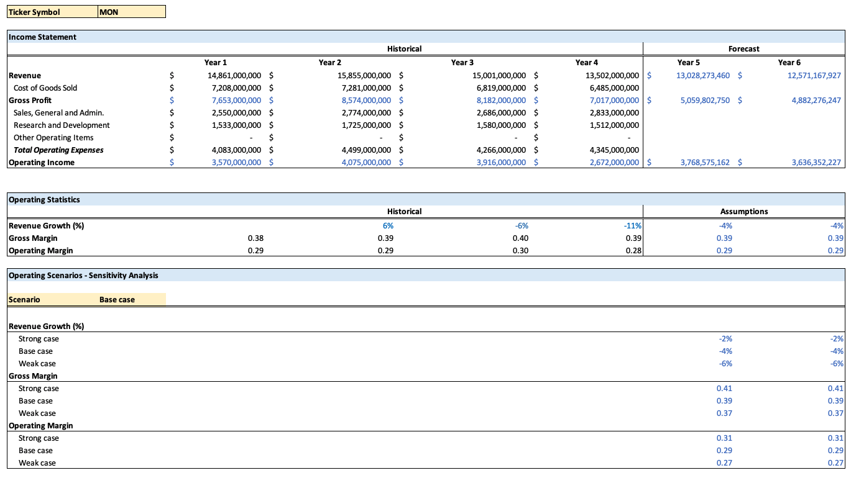Click Strong case label under Revenue Growth
This screenshot has width=851, height=478.
click(x=39, y=338)
